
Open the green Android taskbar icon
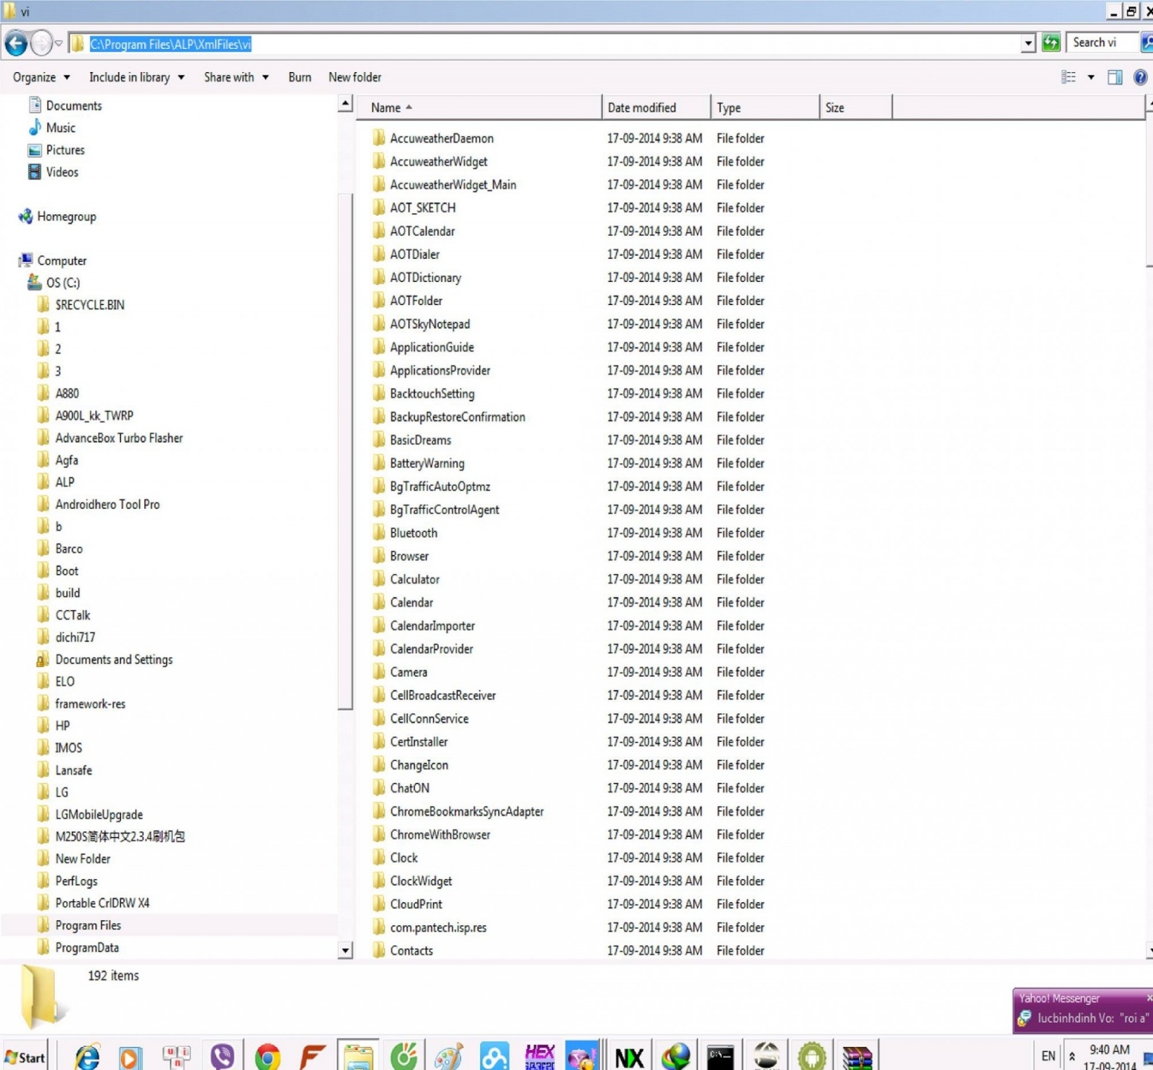click(811, 1057)
